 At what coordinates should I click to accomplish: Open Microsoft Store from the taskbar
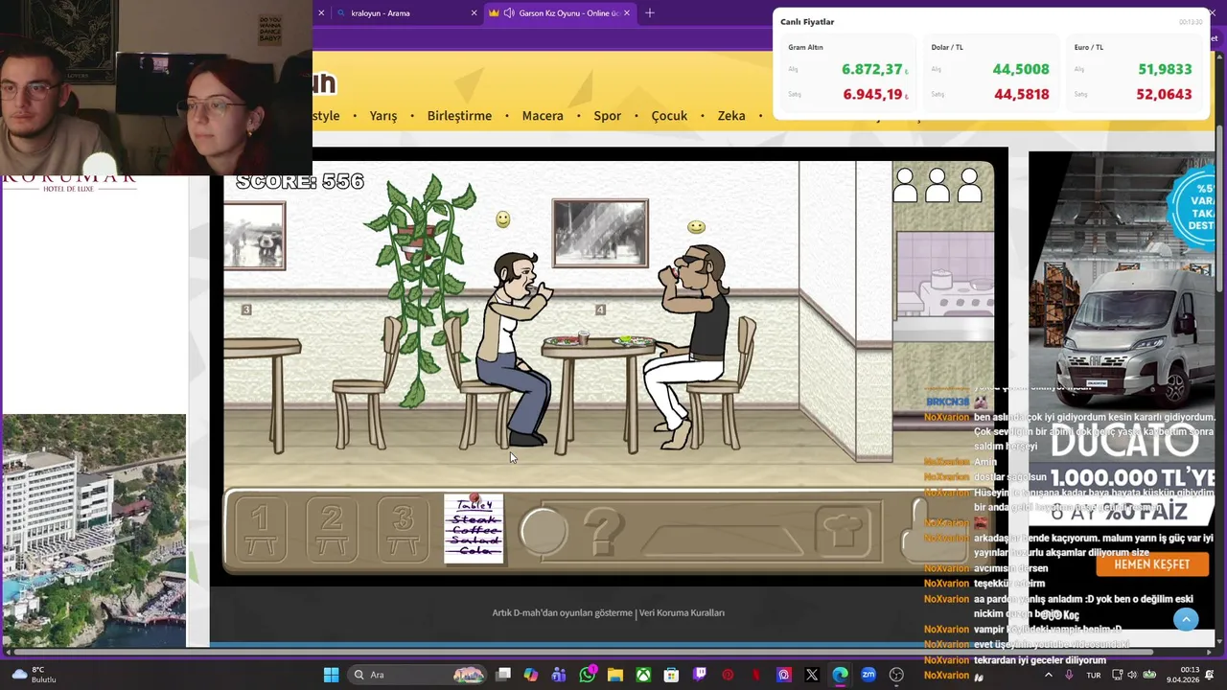pyautogui.click(x=672, y=675)
